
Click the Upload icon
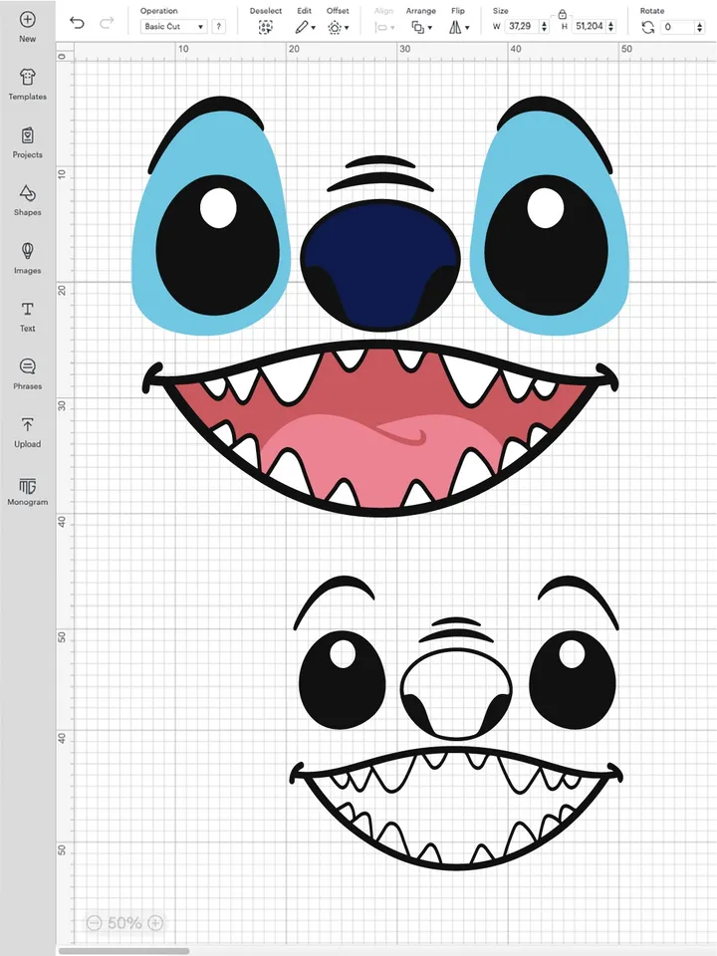tap(27, 425)
